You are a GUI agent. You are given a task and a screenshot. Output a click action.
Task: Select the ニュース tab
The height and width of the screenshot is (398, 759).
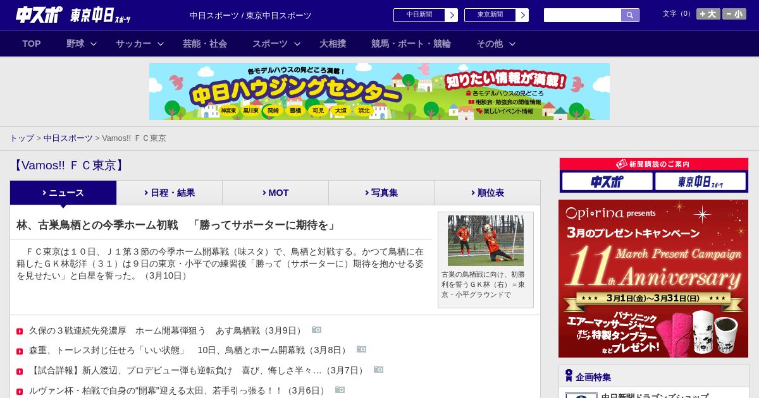[x=63, y=193]
